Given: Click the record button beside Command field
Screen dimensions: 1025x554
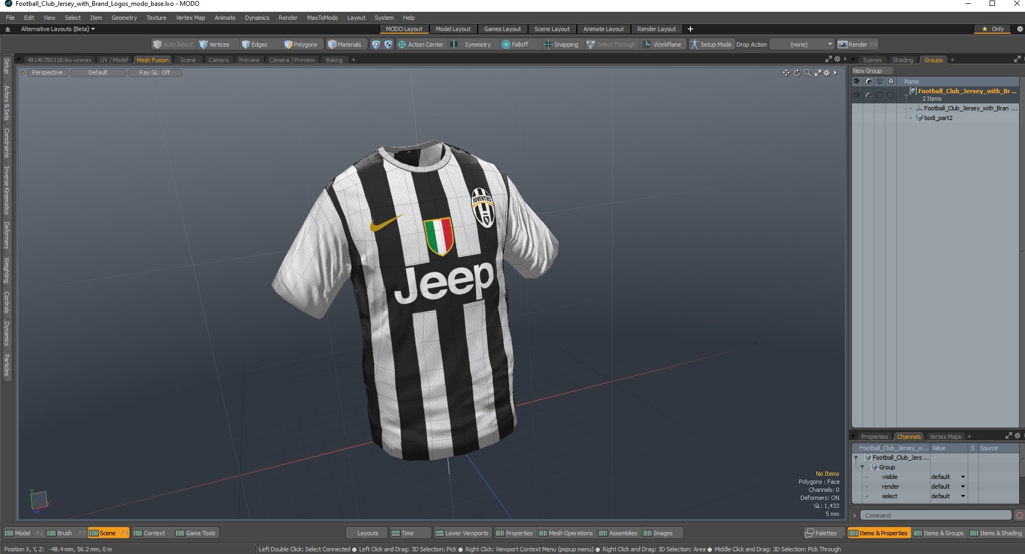Looking at the screenshot, I should tap(1019, 515).
